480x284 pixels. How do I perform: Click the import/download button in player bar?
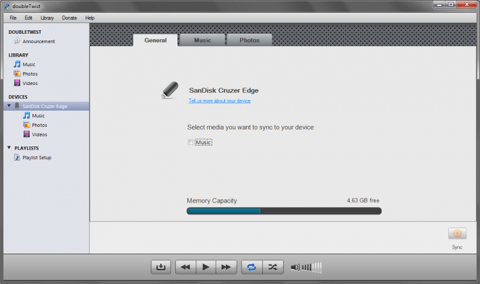pyautogui.click(x=161, y=268)
